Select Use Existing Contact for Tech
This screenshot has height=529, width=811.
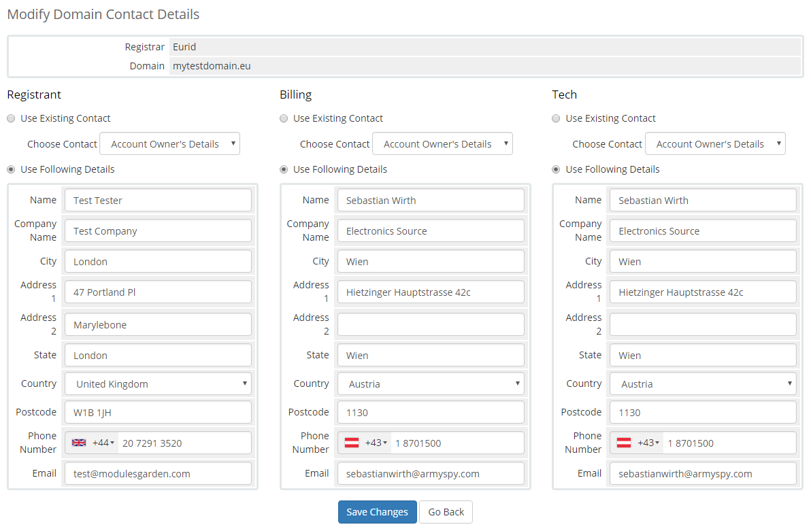point(556,118)
